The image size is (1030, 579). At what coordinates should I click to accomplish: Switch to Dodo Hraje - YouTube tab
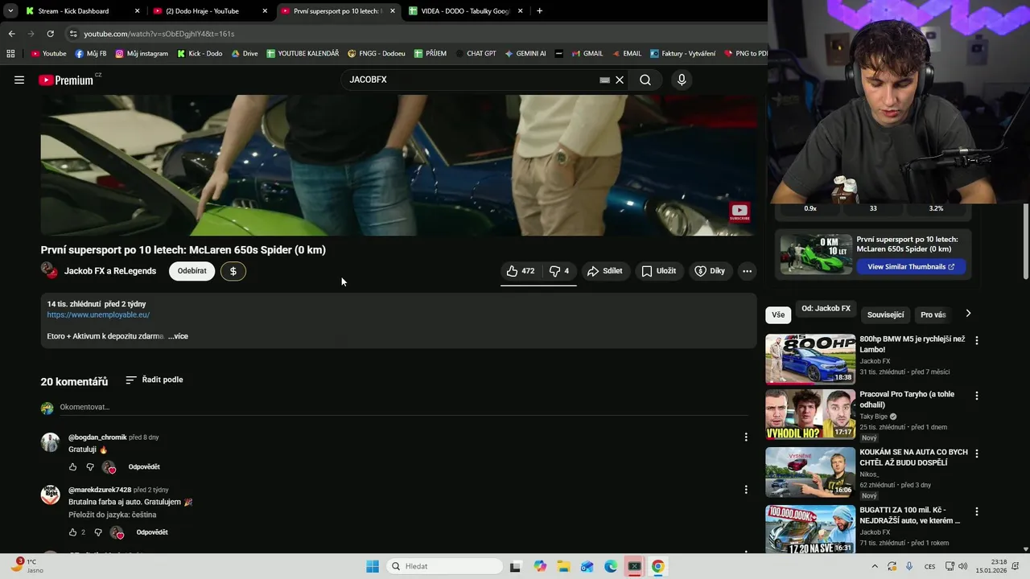[x=209, y=11]
